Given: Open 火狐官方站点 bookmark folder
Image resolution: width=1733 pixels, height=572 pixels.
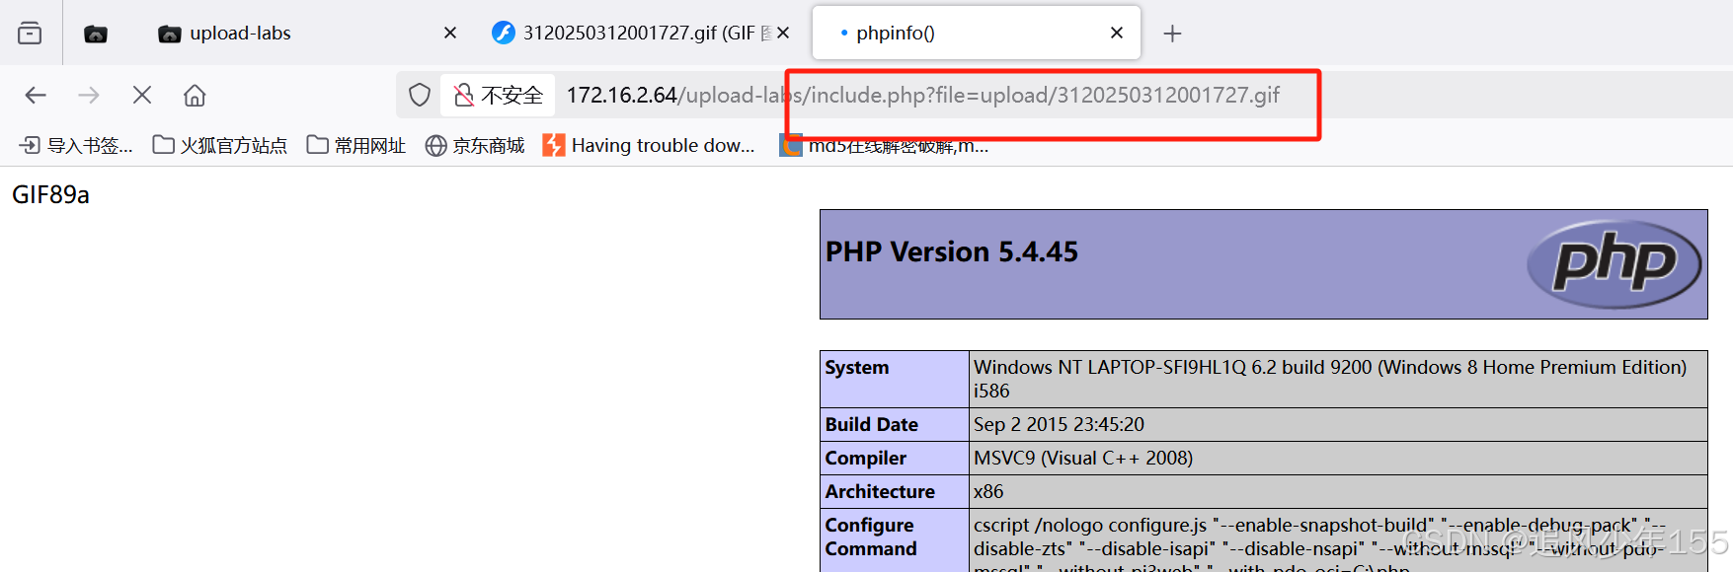Looking at the screenshot, I should click(x=219, y=146).
